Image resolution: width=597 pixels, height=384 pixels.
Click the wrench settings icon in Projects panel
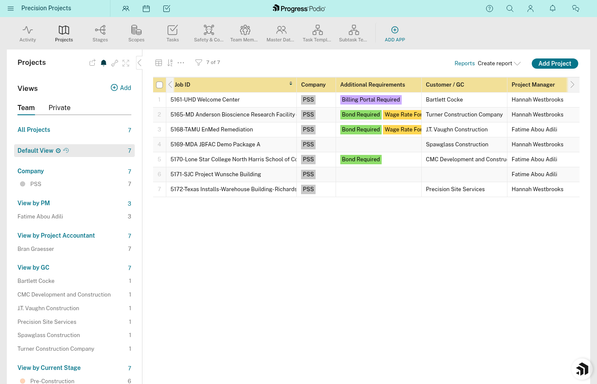114,63
